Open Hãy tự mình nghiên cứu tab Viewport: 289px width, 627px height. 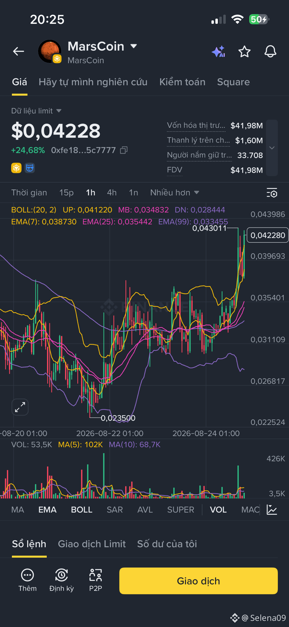tap(93, 82)
